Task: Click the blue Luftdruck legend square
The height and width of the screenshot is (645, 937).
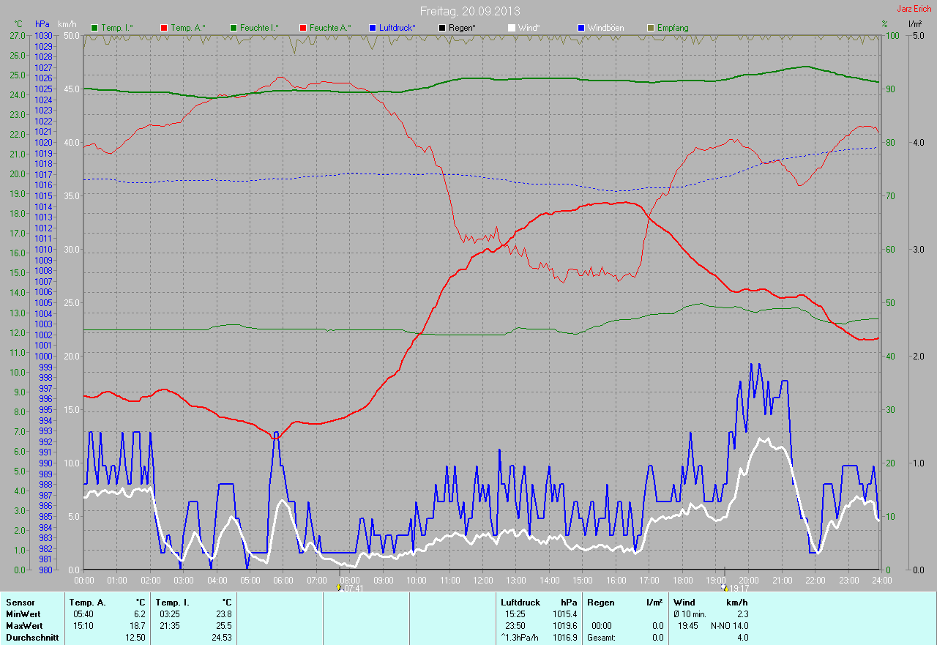Action: 373,28
